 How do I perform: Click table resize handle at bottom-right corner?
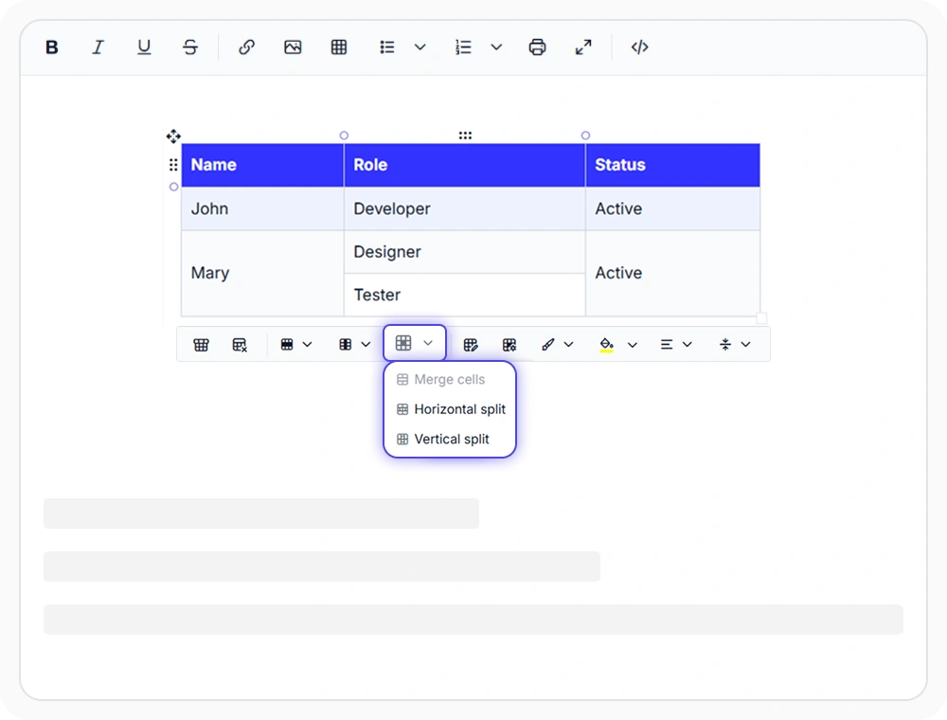click(762, 317)
